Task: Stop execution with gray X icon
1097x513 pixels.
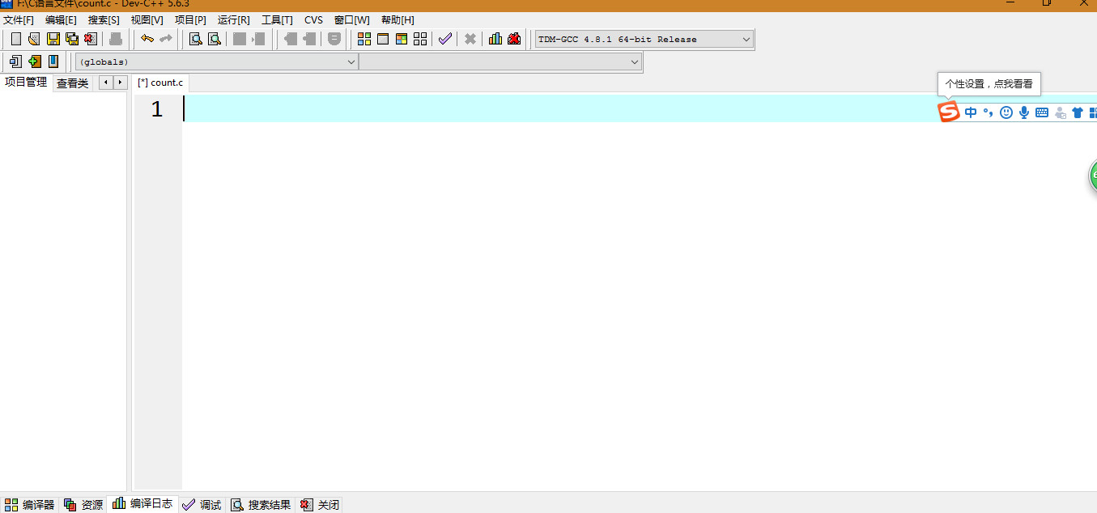Action: [x=470, y=39]
